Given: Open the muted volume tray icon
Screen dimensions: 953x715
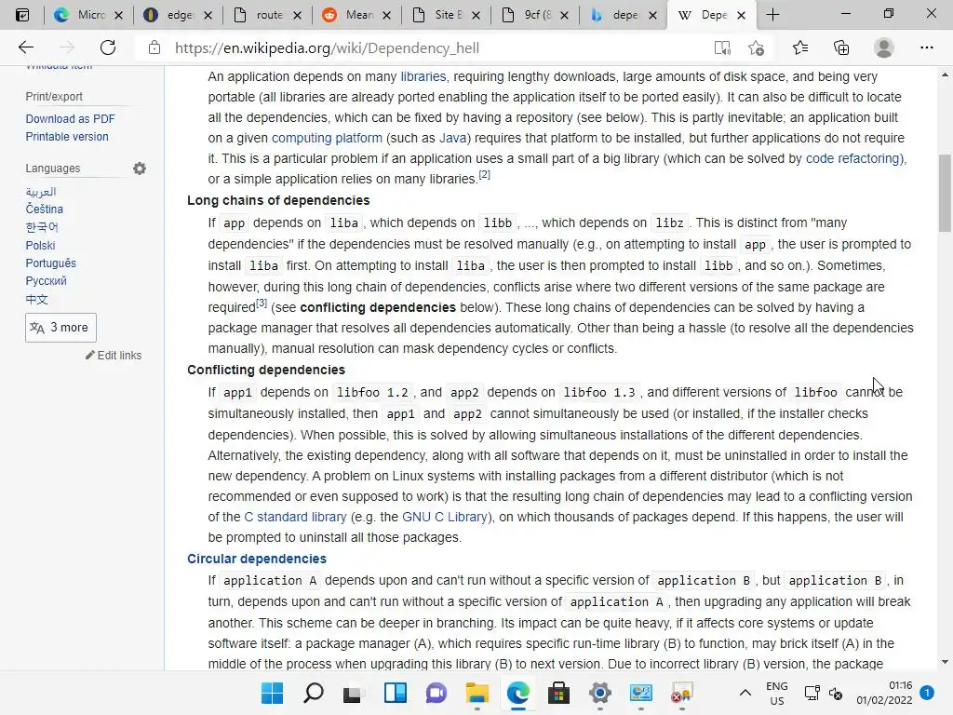Looking at the screenshot, I should (x=836, y=693).
